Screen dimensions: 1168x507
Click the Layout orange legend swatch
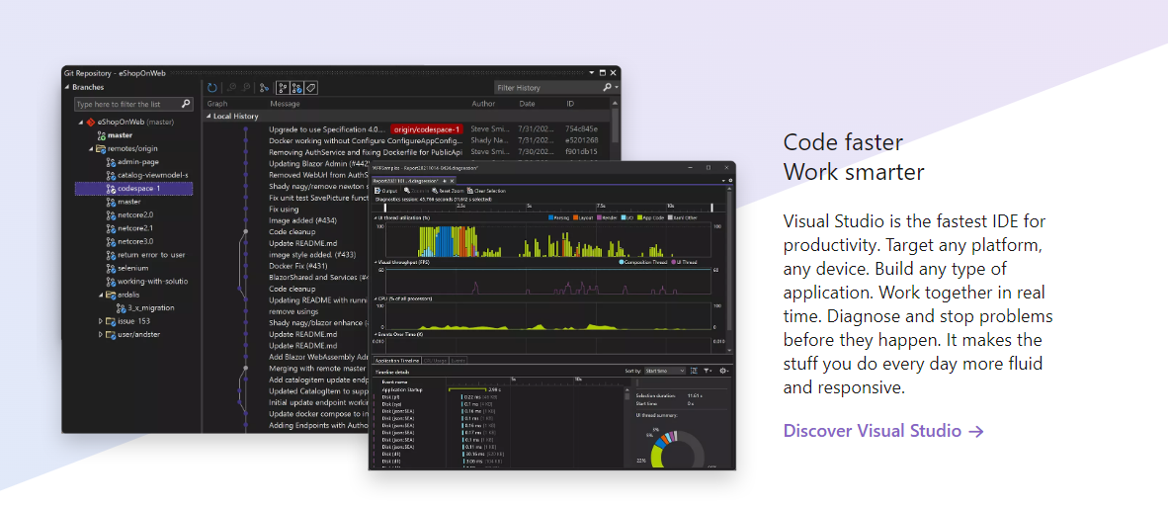click(x=576, y=217)
